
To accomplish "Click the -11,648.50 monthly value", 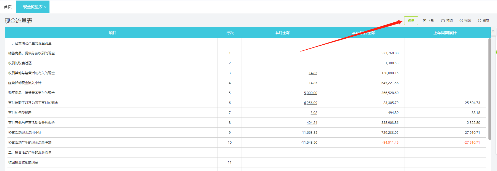I will pos(309,143).
